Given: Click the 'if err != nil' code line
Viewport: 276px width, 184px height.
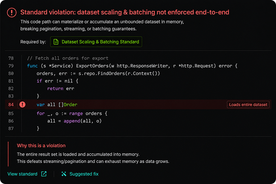Looking at the screenshot, I should pyautogui.click(x=57, y=81).
